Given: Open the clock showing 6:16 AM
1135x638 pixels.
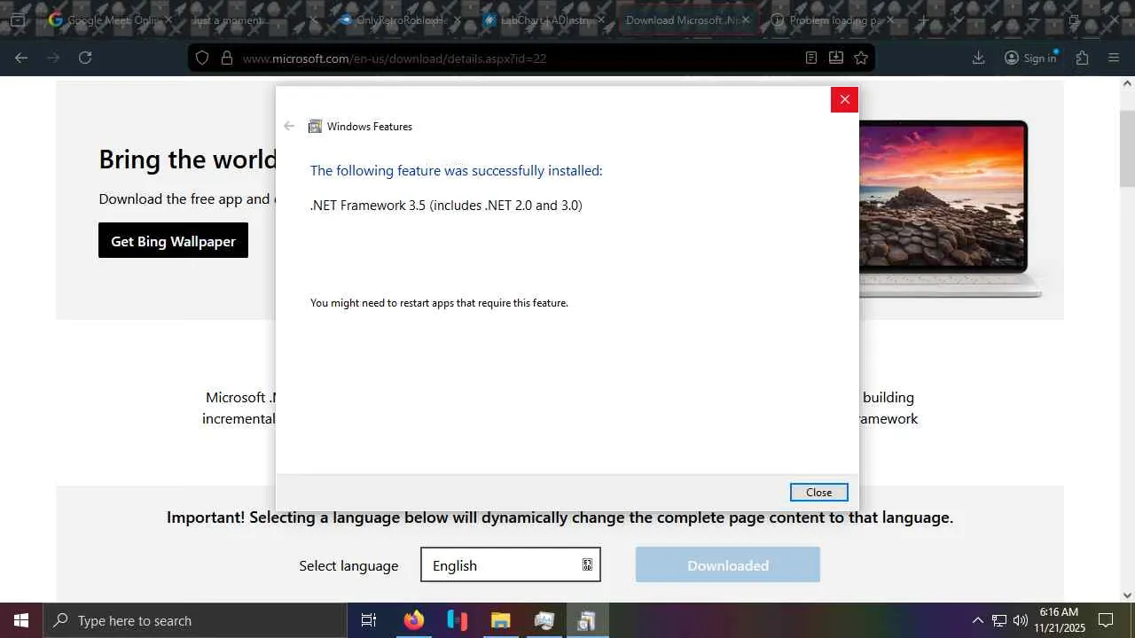Looking at the screenshot, I should [1060, 620].
